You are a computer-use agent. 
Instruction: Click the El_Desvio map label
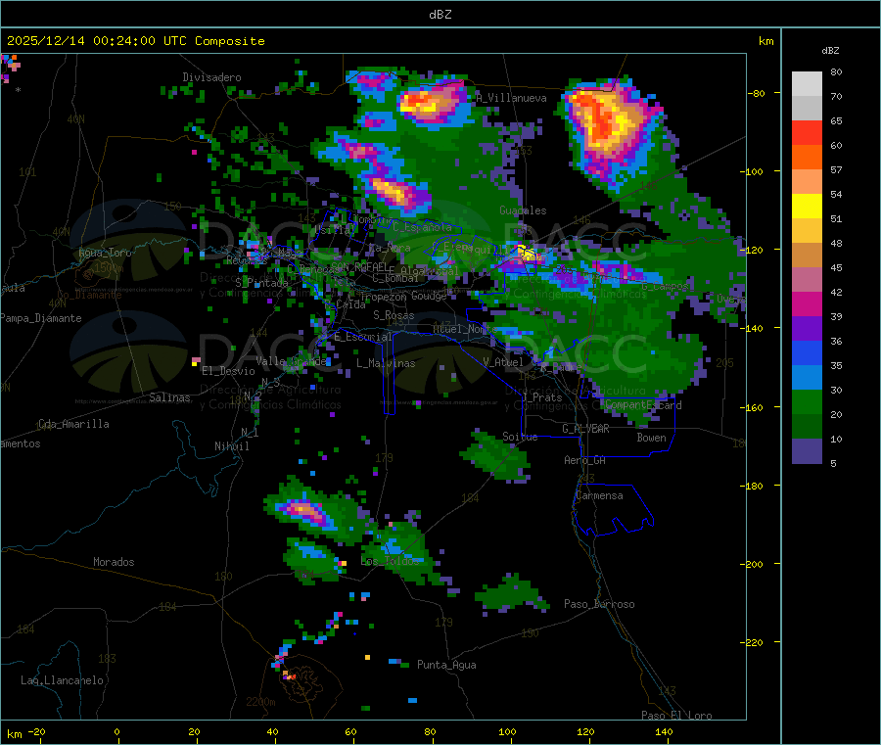[228, 371]
